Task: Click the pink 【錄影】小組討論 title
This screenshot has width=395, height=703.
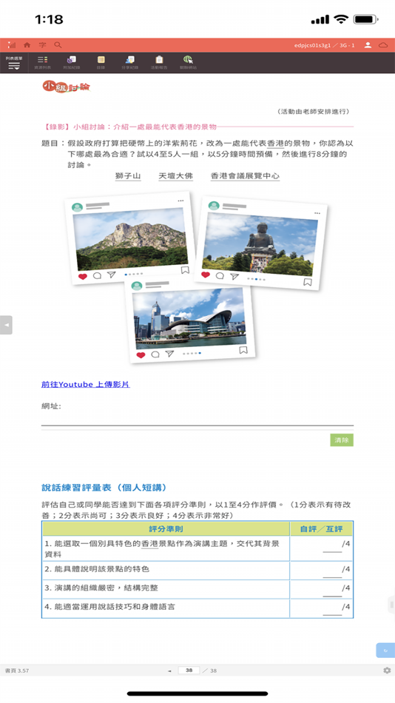Action: pyautogui.click(x=130, y=127)
